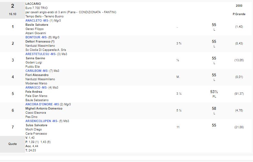Click the P.Grande track label
This screenshot has width=253, height=162.
tap(238, 14)
